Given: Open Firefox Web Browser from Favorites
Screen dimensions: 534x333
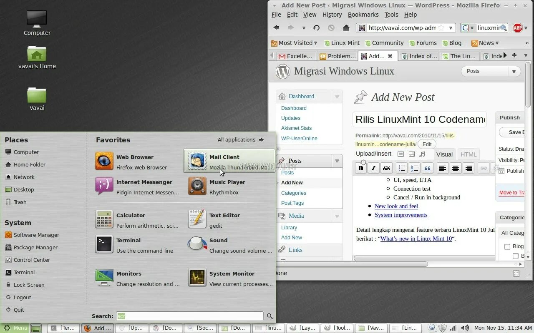Looking at the screenshot, I should 137,162.
